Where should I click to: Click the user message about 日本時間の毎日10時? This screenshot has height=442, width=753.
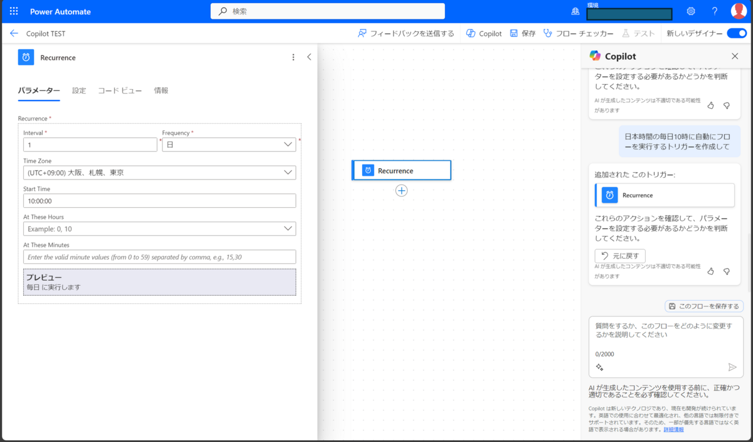[x=680, y=141]
